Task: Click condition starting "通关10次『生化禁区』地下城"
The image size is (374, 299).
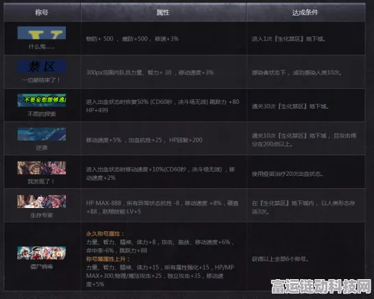Action: tap(304, 140)
